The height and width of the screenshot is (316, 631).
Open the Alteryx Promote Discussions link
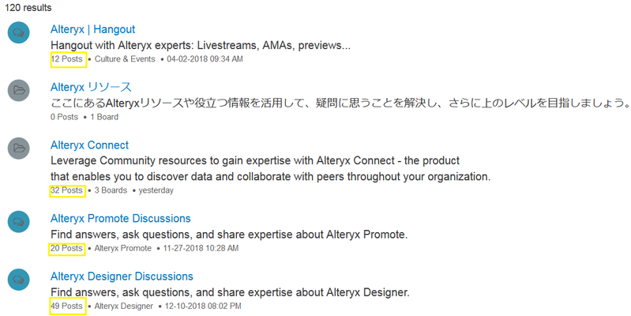[x=121, y=218]
